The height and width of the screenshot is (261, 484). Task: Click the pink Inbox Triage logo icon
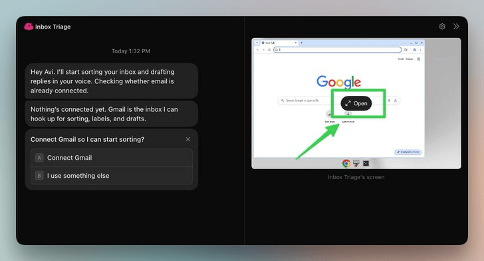point(29,27)
